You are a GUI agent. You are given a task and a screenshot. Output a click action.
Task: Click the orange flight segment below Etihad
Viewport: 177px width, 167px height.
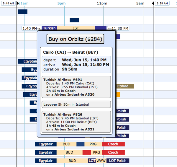(x=118, y=94)
